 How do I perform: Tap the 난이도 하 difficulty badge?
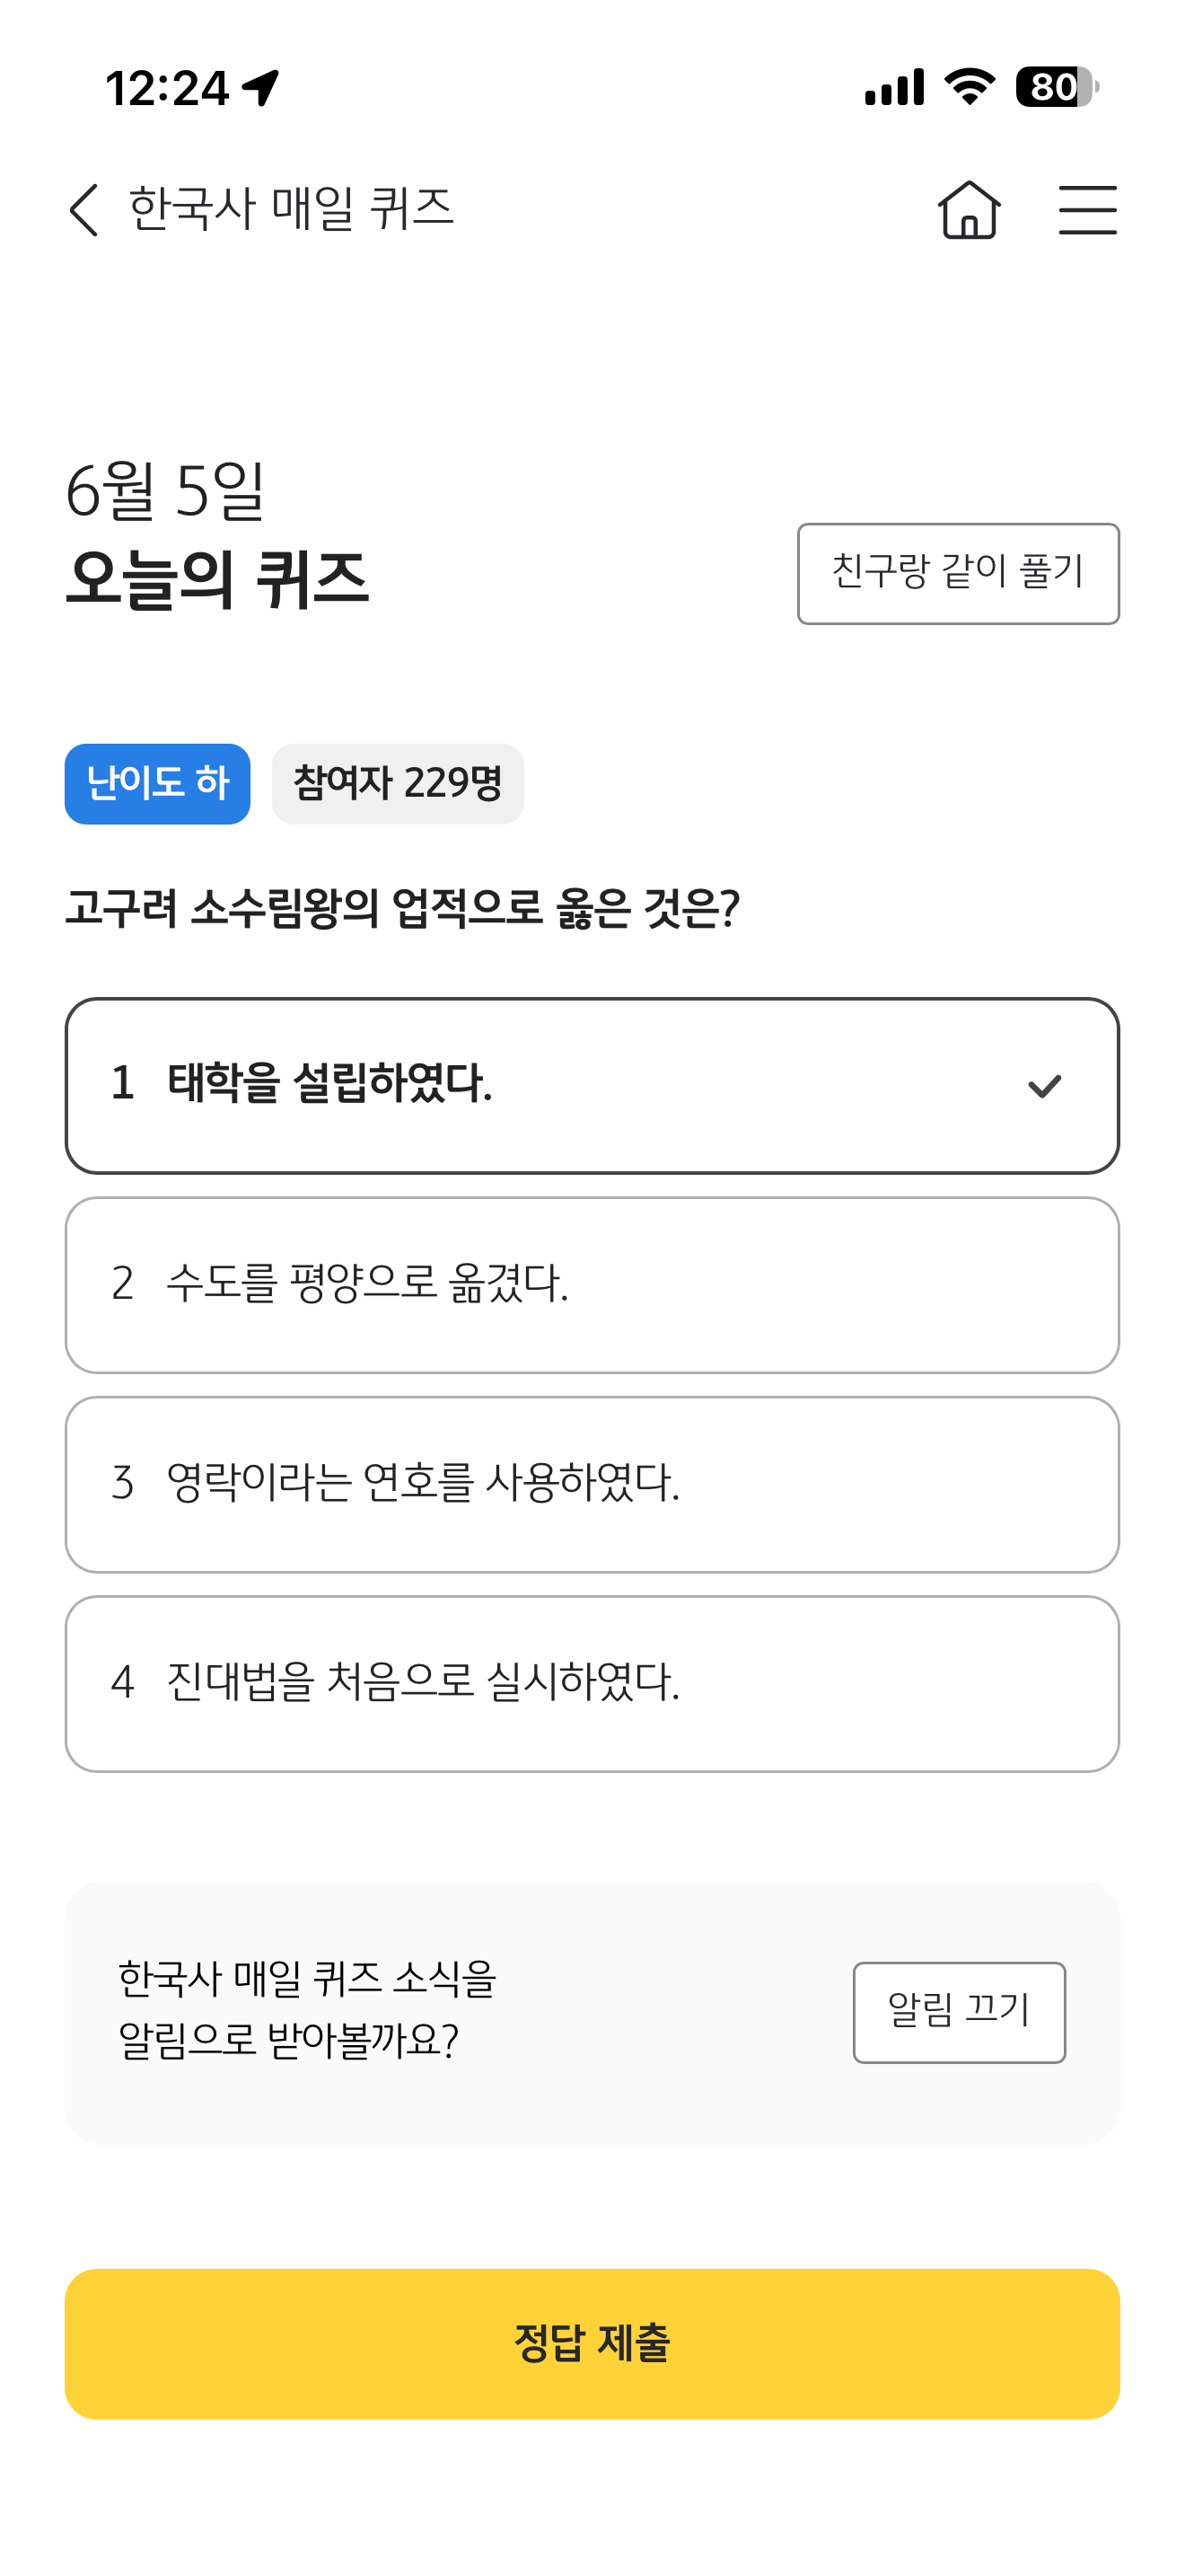pyautogui.click(x=158, y=784)
